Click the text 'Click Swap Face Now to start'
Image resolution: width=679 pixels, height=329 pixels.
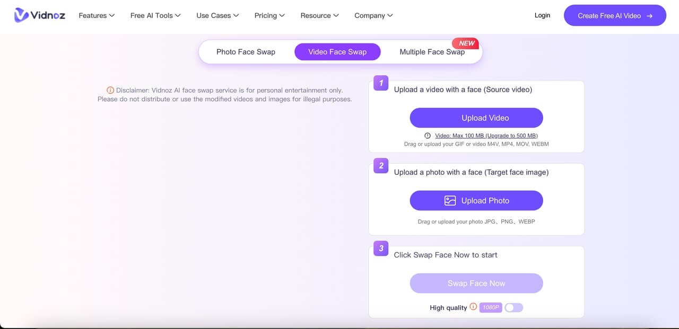coord(446,255)
